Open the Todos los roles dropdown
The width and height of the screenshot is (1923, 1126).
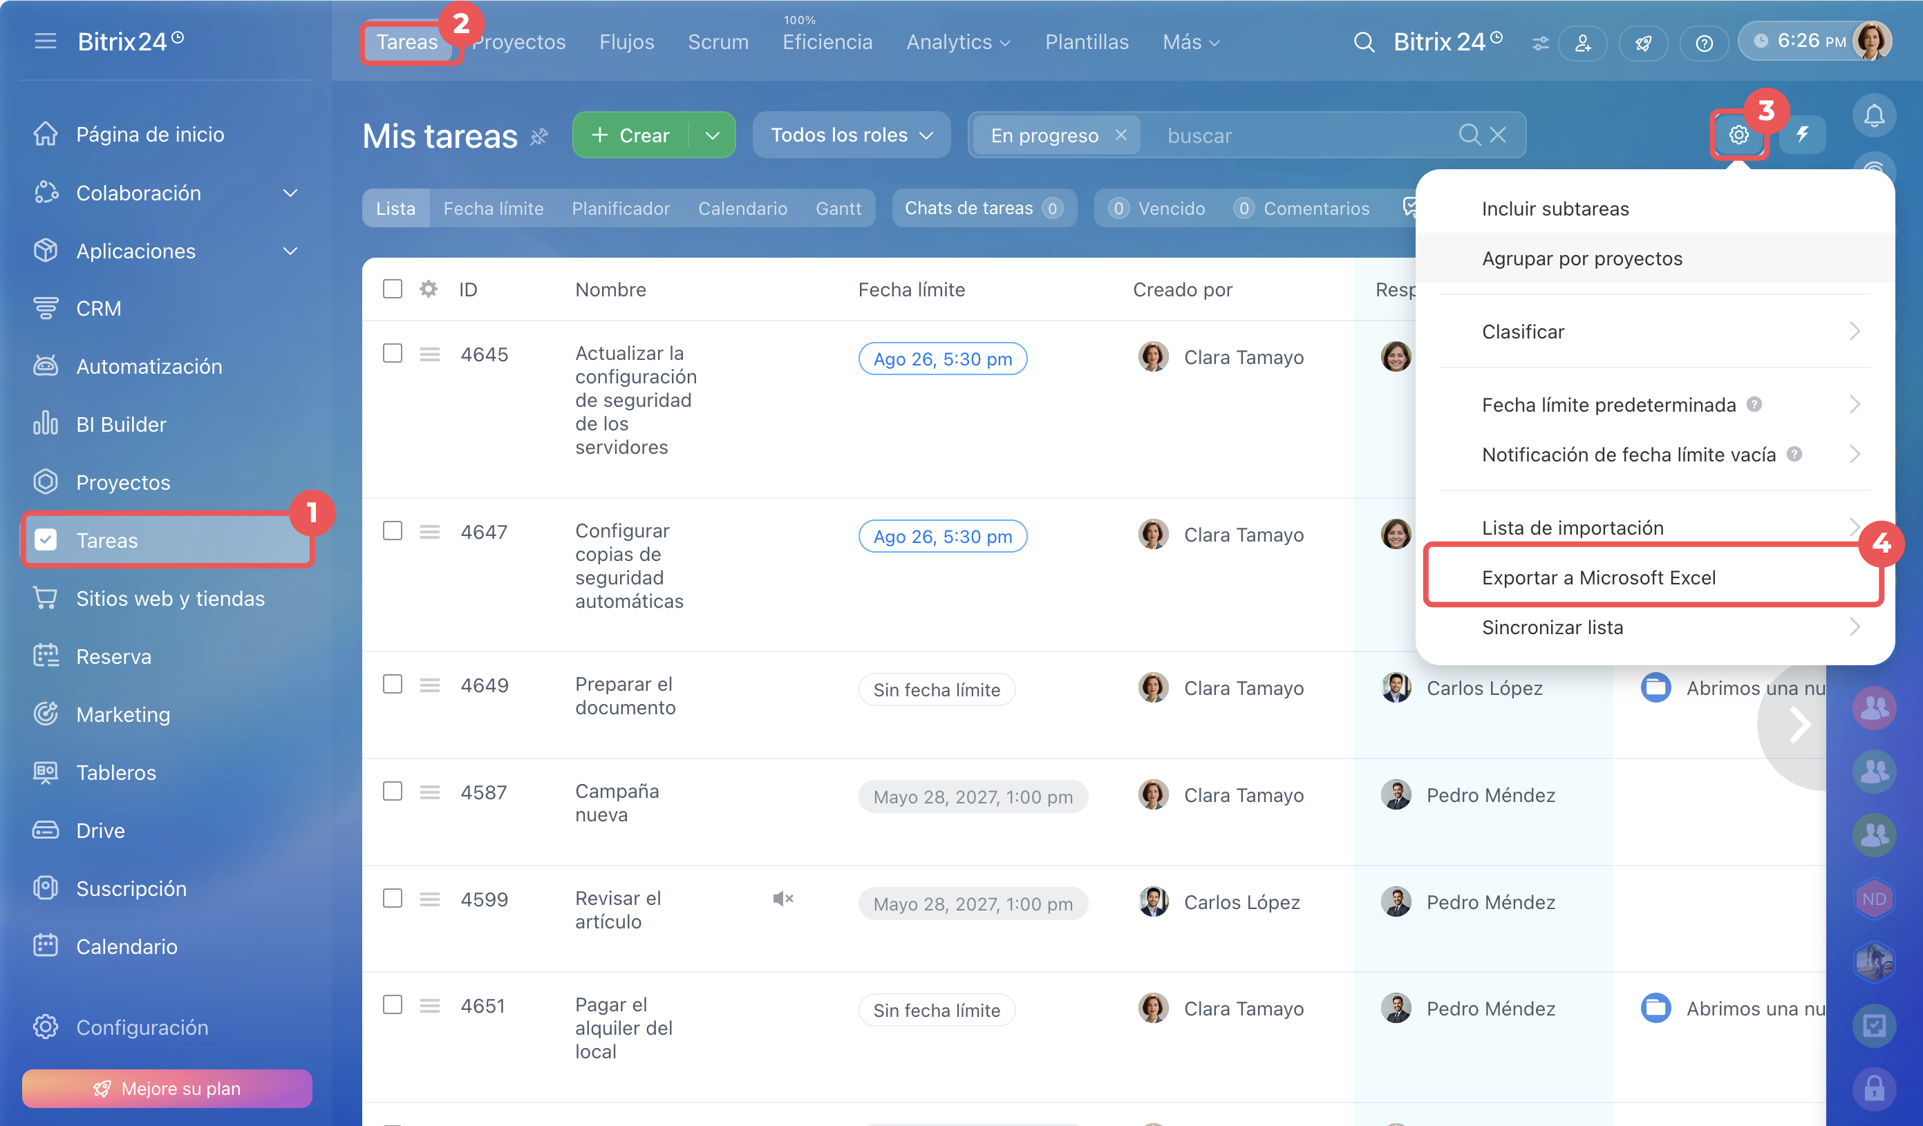(851, 135)
